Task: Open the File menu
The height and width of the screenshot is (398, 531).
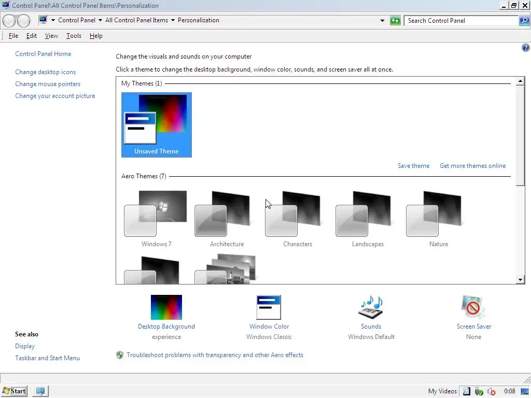Action: pyautogui.click(x=13, y=36)
